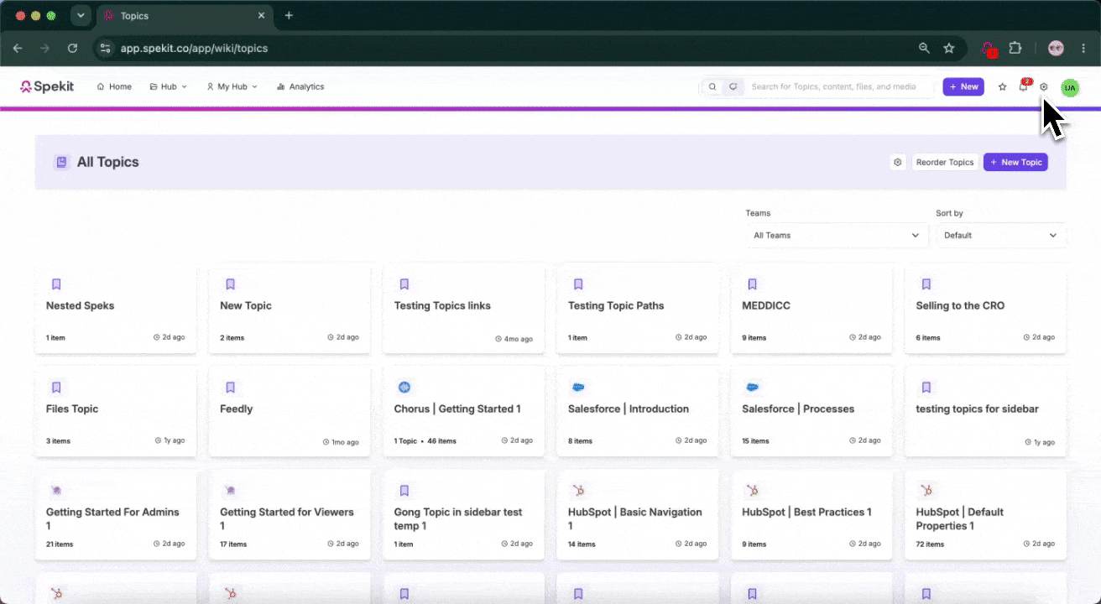Open the Teams dropdown
This screenshot has height=604, width=1101.
coord(837,236)
